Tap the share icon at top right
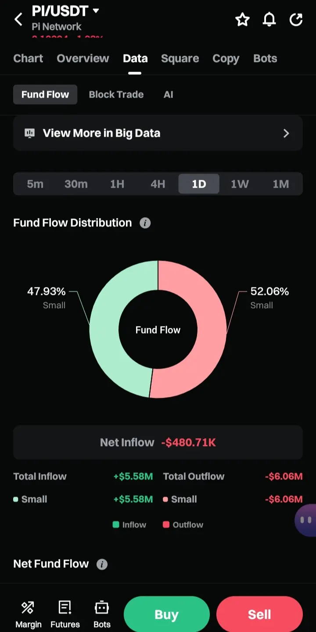The image size is (316, 632). pos(296,19)
